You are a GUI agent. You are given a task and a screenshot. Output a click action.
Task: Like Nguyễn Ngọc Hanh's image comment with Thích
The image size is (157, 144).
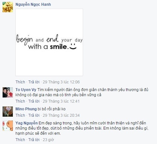coord(20,82)
